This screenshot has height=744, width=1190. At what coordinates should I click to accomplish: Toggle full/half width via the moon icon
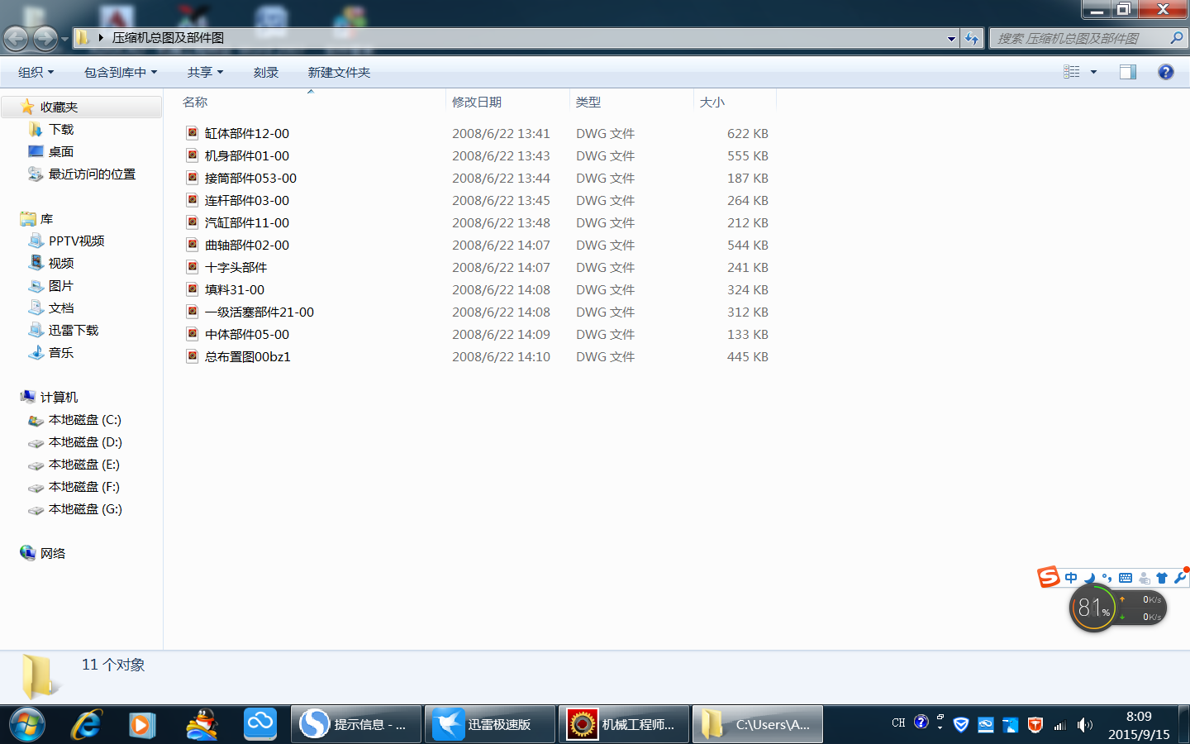click(1089, 578)
